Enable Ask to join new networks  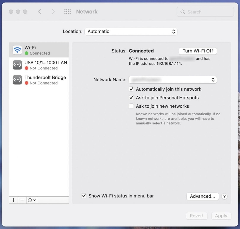click(x=131, y=106)
